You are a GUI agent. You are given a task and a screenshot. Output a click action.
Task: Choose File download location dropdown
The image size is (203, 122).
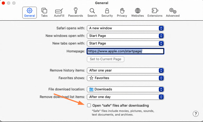point(125,89)
